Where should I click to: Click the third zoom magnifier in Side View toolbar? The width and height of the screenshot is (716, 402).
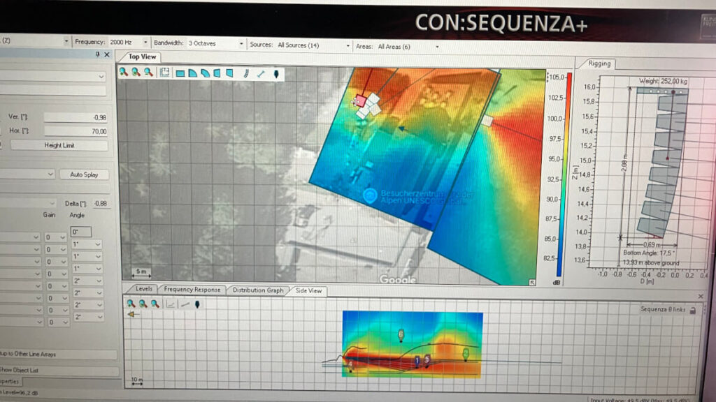pos(155,304)
